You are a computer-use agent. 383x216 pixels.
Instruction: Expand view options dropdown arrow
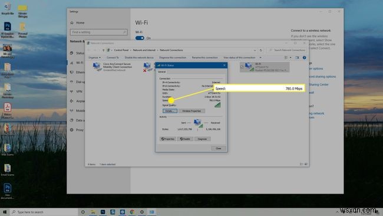(290, 58)
